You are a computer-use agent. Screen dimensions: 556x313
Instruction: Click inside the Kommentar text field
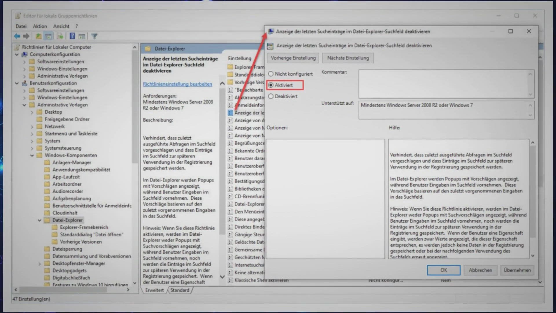point(443,84)
